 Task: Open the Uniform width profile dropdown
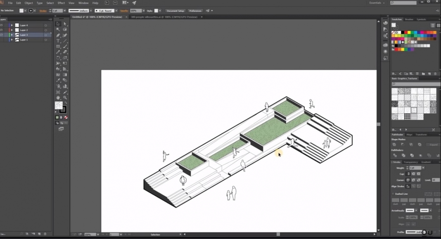(91, 10)
